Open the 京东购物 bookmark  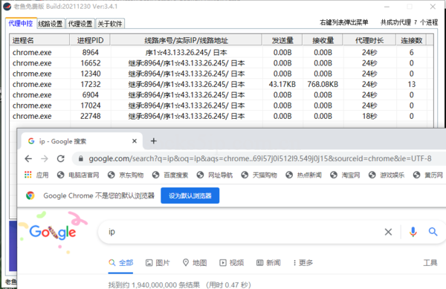(x=126, y=175)
